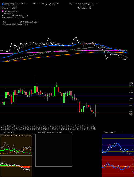This screenshot has height=177, width=134.
Task: Click the green candle with tallest upper wick
Action: [35, 90]
